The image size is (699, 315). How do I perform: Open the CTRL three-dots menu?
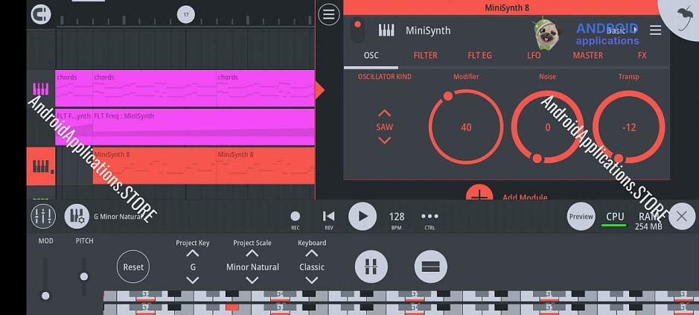430,220
